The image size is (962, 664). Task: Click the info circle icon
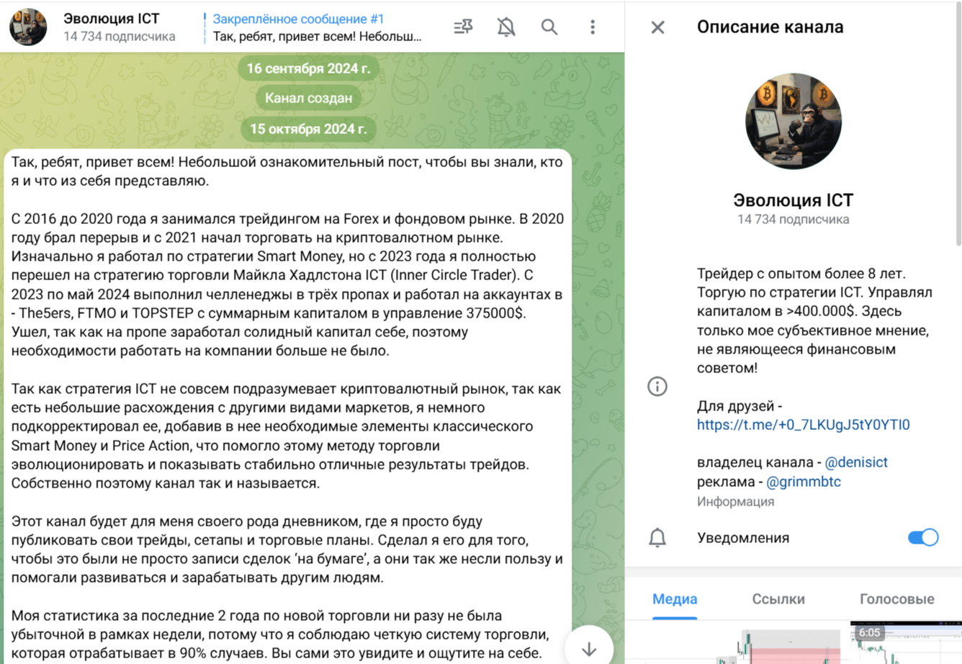657,387
